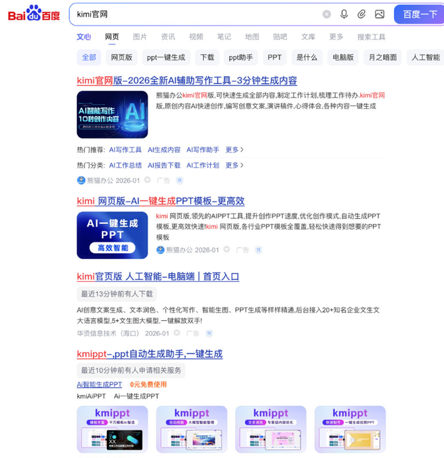The image size is (444, 458).
Task: Click the 保 shield badge of first result
Action: (x=180, y=181)
